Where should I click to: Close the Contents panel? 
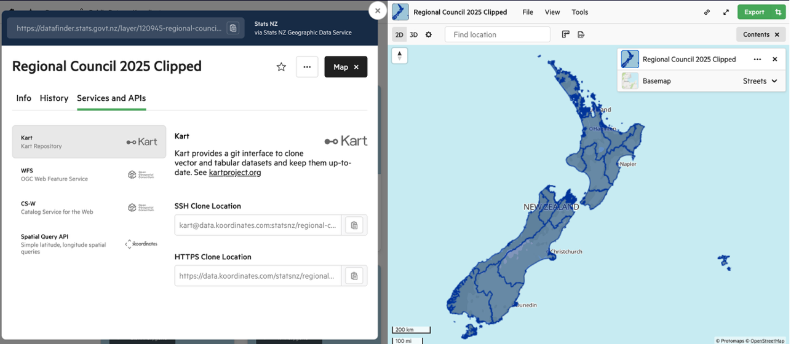click(x=777, y=34)
